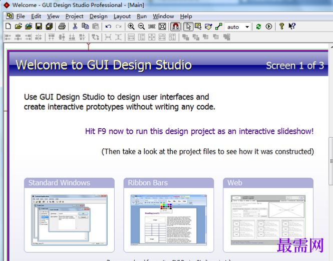This screenshot has width=333, height=261.
Task: Open the File menu
Action: (x=21, y=16)
